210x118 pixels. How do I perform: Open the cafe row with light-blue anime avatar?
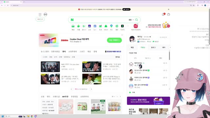point(148,86)
